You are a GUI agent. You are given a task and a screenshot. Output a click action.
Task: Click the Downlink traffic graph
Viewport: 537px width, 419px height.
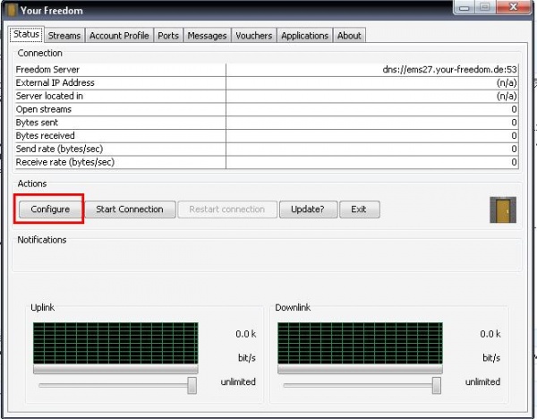coord(360,343)
